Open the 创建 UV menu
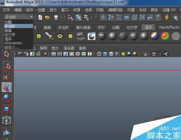Viewport: 181px width, 140px height. tap(169, 10)
